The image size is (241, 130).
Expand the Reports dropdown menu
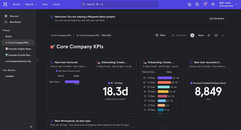point(31,4)
